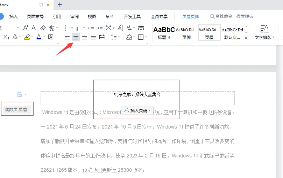
Task: Toggle character border boxed A icon
Action: (x=51, y=37)
